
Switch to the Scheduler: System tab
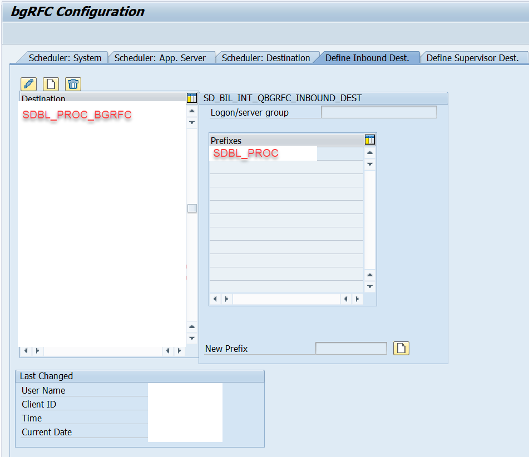[65, 57]
